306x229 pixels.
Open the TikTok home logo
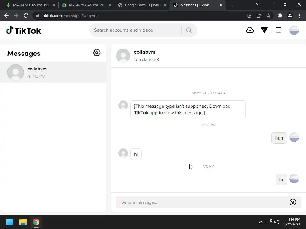click(x=24, y=30)
